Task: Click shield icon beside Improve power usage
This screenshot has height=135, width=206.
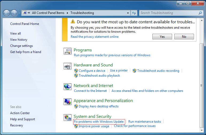Action: (x=76, y=126)
